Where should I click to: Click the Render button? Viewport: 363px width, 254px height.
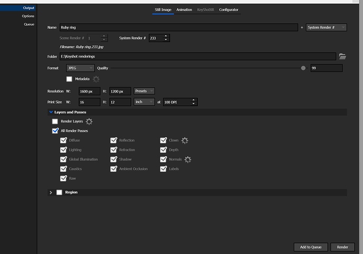[x=342, y=247]
